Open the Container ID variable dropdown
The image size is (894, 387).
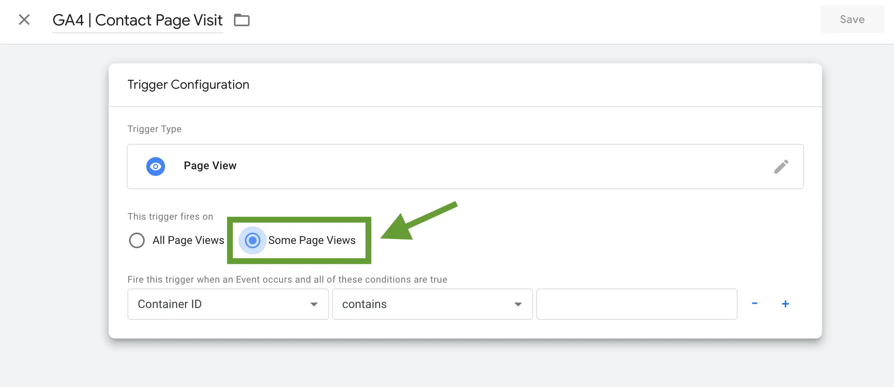click(228, 304)
